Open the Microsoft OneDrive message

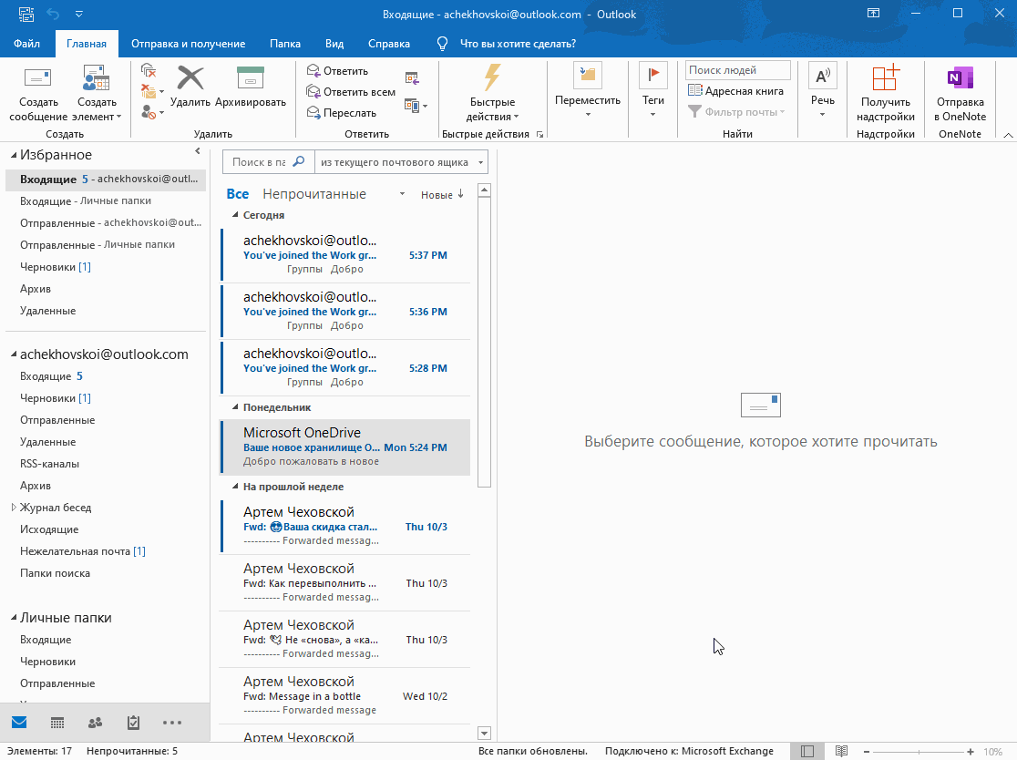click(x=345, y=447)
